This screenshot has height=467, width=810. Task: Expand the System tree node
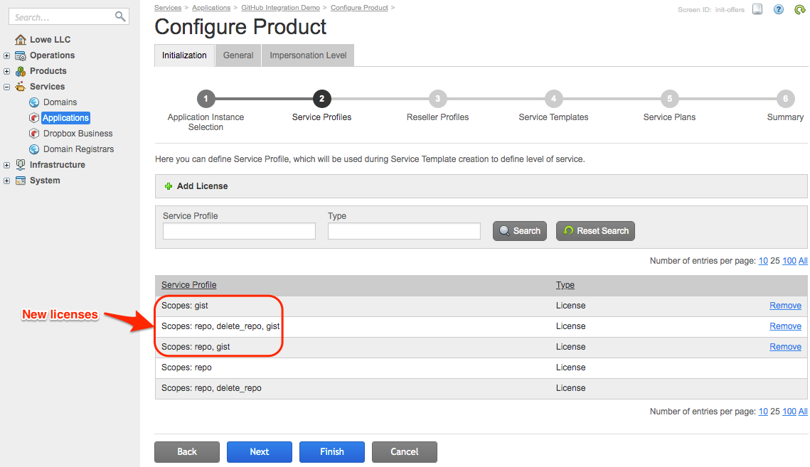coord(6,181)
